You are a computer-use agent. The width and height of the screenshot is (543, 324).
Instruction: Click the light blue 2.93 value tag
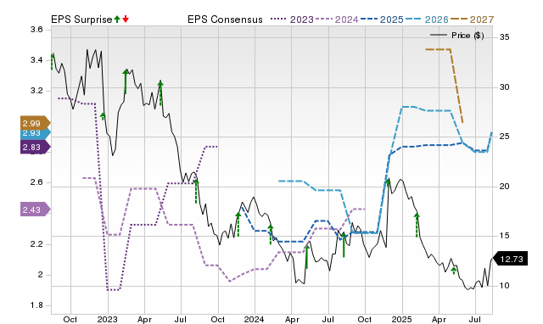point(35,134)
